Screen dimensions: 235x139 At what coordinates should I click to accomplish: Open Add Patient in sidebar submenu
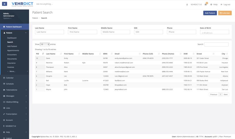(x=12, y=46)
